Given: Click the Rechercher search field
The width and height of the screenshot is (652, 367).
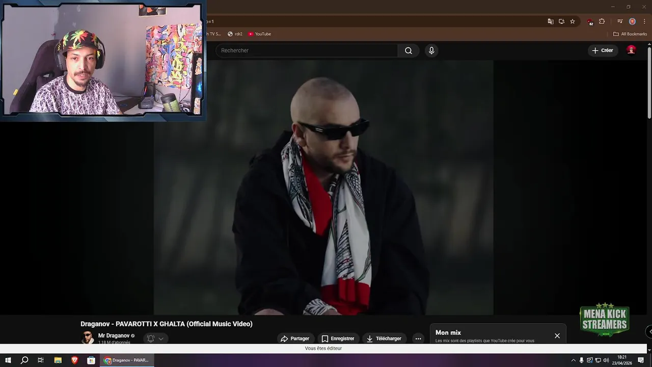Looking at the screenshot, I should tap(307, 50).
